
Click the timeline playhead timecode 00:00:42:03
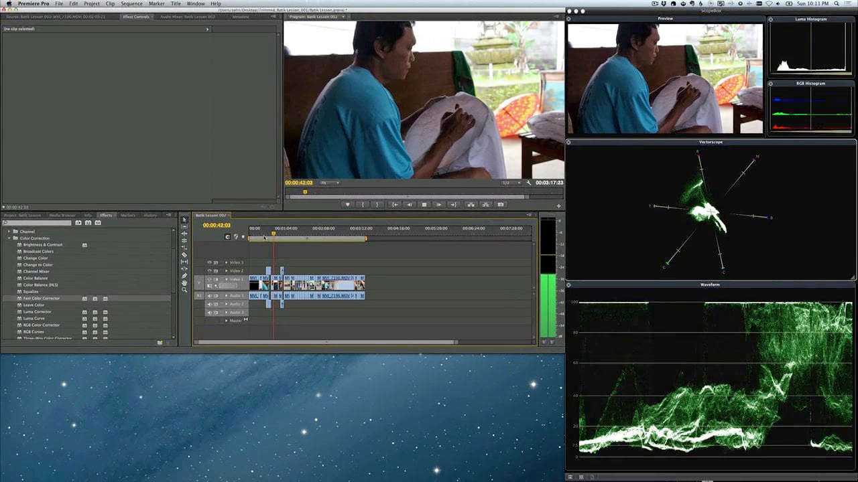[217, 226]
